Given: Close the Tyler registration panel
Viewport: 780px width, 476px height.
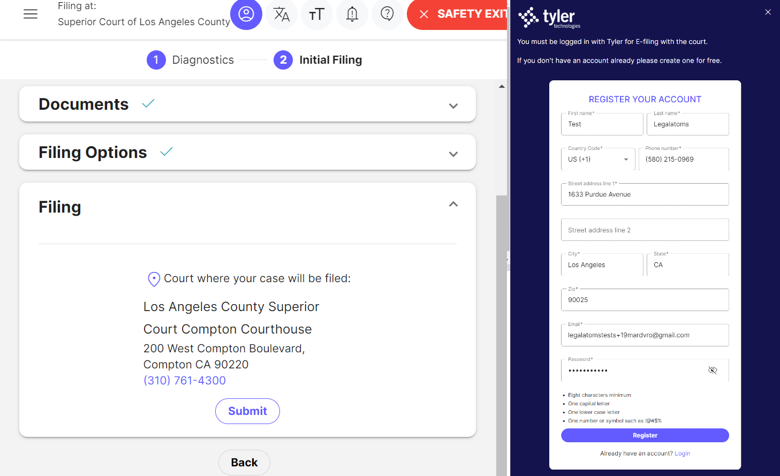Looking at the screenshot, I should tap(768, 12).
